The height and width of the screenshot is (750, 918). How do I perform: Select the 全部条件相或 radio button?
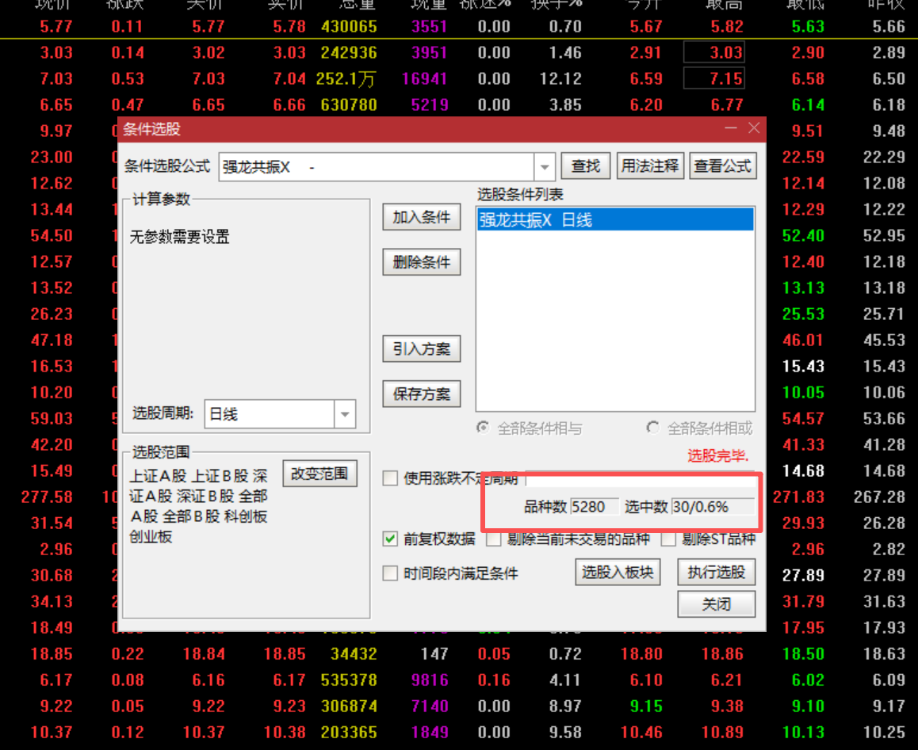[x=653, y=428]
